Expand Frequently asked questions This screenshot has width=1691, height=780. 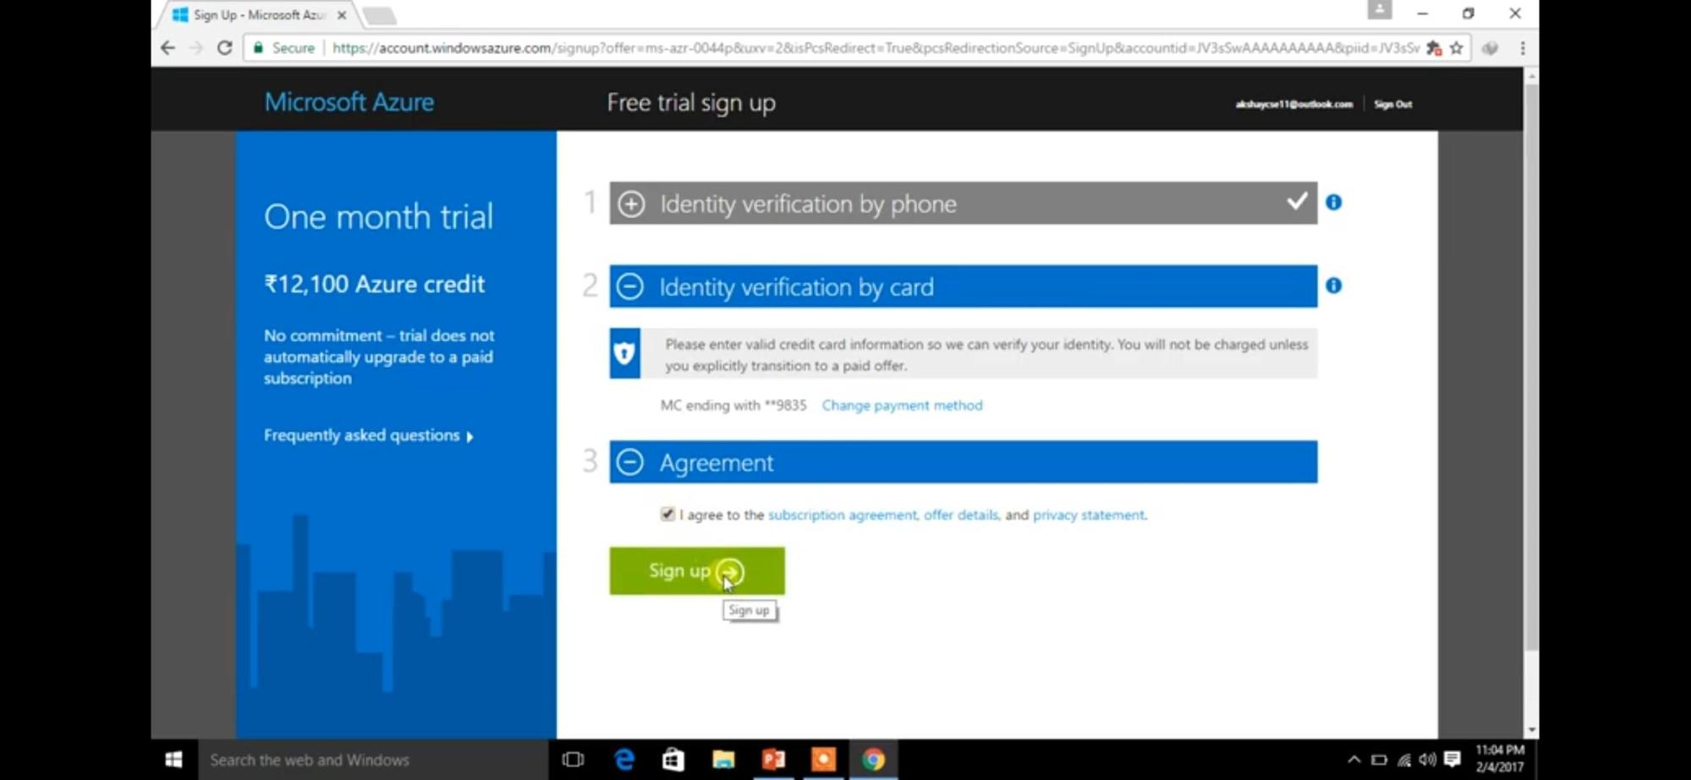pos(369,435)
